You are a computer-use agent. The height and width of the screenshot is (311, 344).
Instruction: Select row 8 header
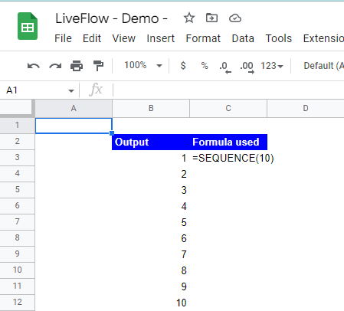tap(17, 237)
